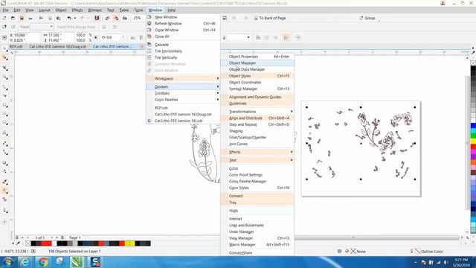Screen dimensions: 476x268
Task: Click red swatch in right color palette
Action: (473, 147)
